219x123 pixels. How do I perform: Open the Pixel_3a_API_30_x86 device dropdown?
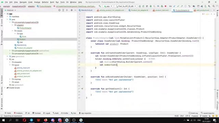[x=126, y=6]
